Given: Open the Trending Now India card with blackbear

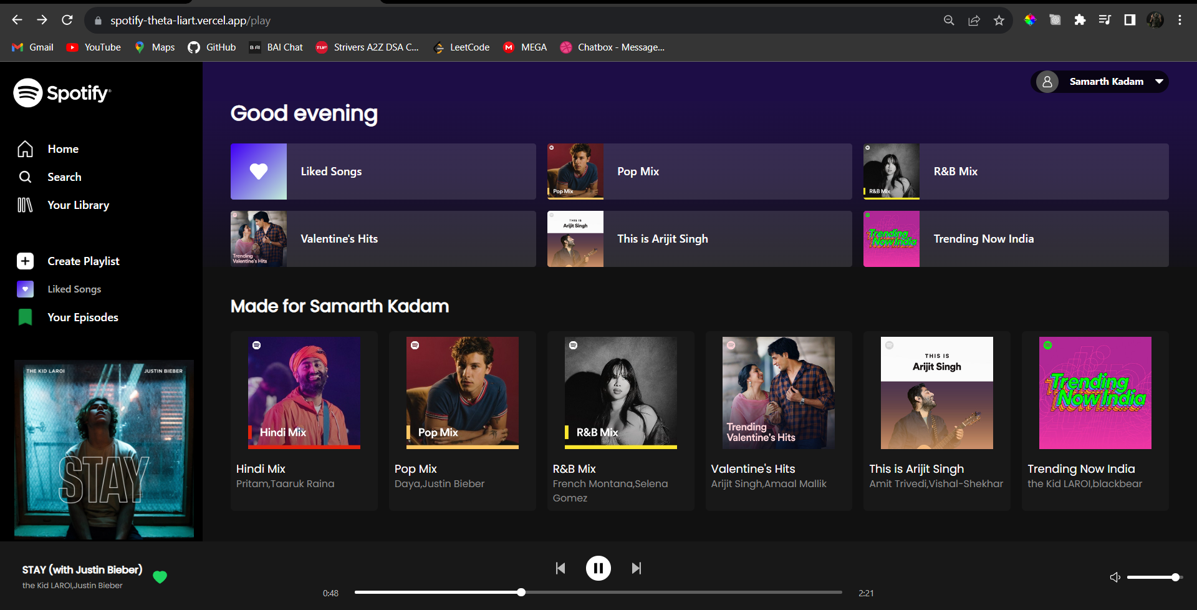Looking at the screenshot, I should [x=1095, y=421].
